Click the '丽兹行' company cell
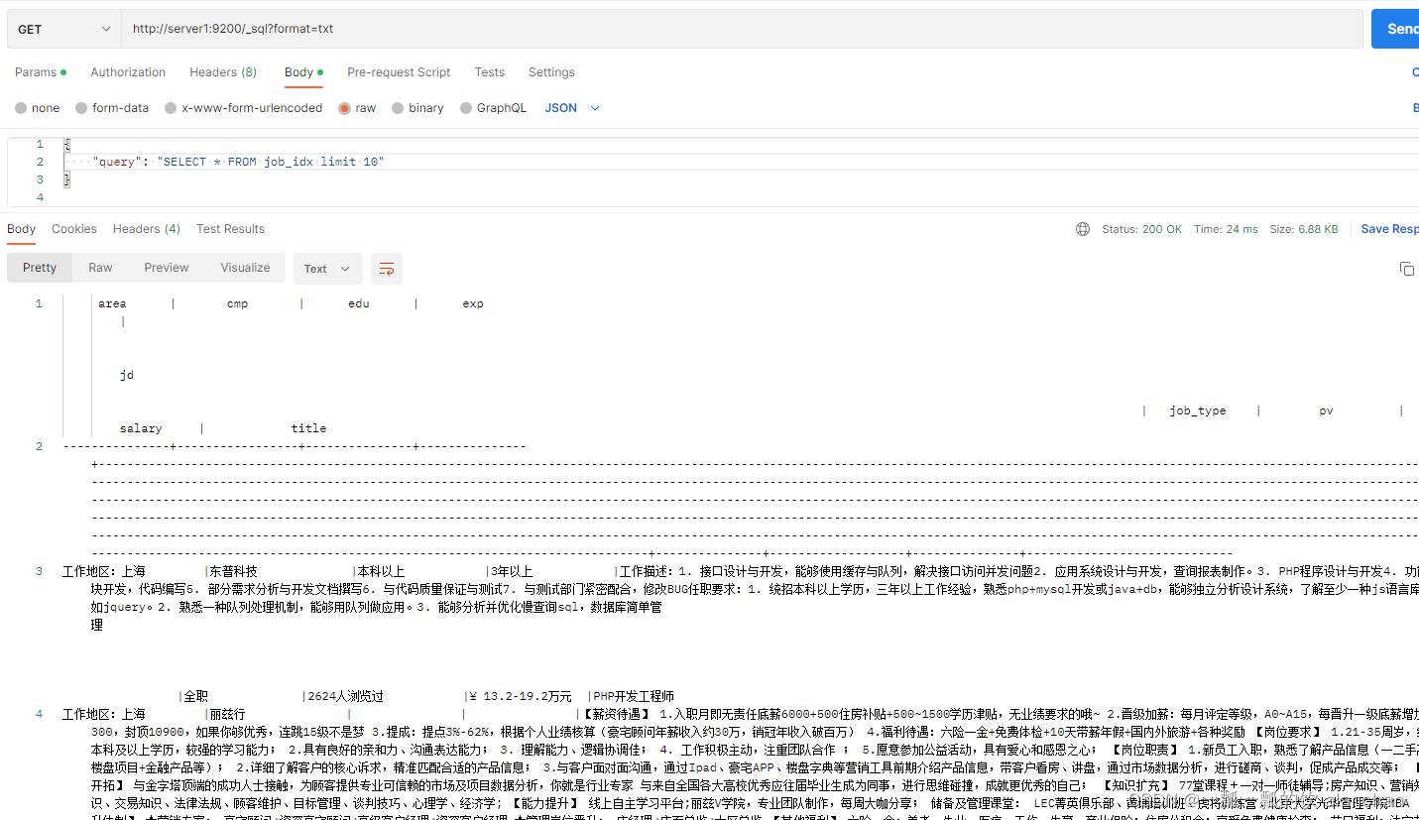Image resolution: width=1419 pixels, height=820 pixels. coord(227,714)
